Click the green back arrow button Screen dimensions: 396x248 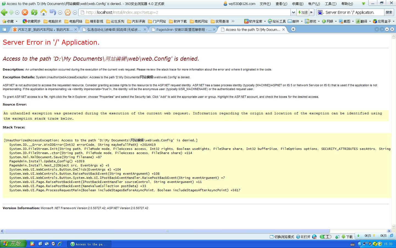click(x=4, y=12)
